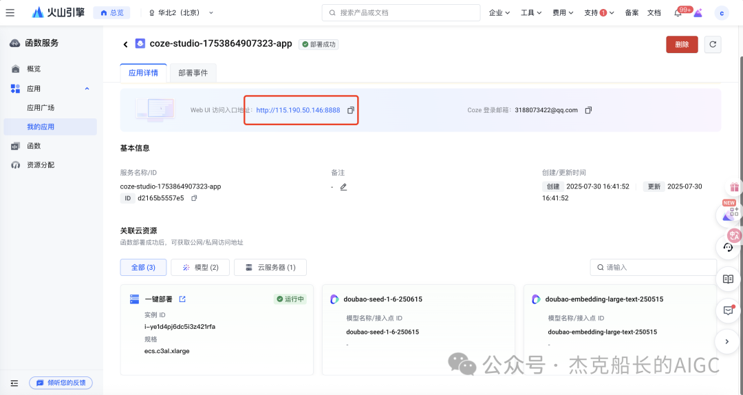Expand the 华北2（北京）region dropdown
Screen dimensions: 743x395
(x=181, y=13)
